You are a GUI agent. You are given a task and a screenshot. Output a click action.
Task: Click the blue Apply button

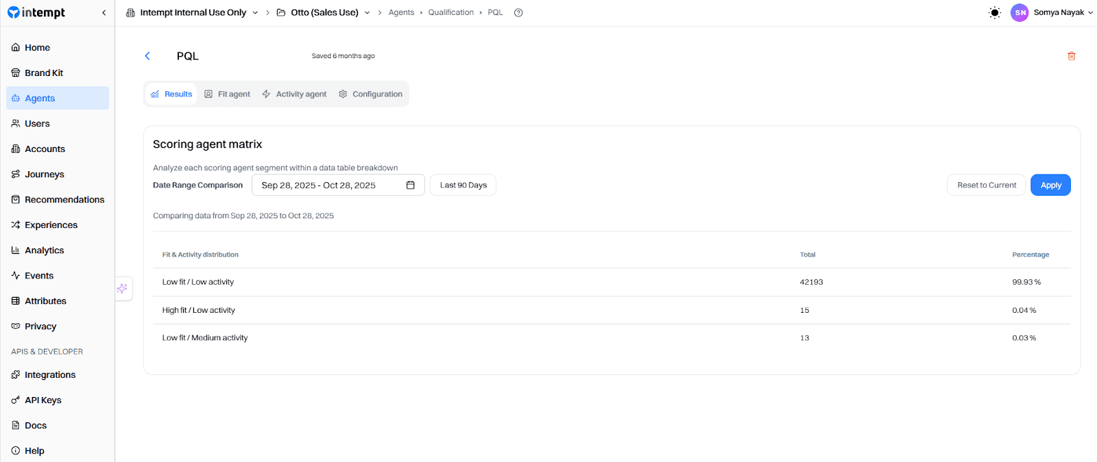point(1050,185)
